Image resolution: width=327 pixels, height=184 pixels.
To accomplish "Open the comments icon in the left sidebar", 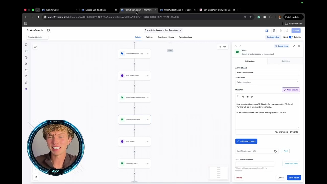I will pyautogui.click(x=26, y=45).
